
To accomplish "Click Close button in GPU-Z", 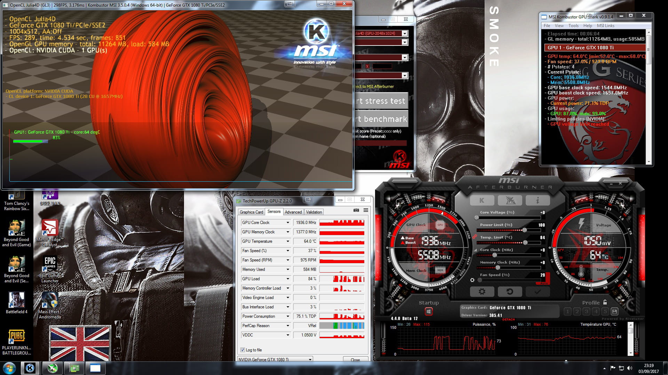I will click(x=355, y=360).
